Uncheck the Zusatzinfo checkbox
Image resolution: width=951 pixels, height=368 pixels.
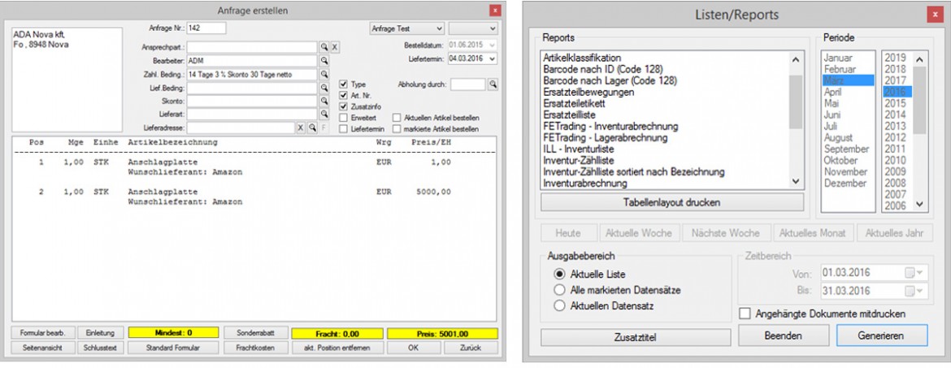(343, 106)
